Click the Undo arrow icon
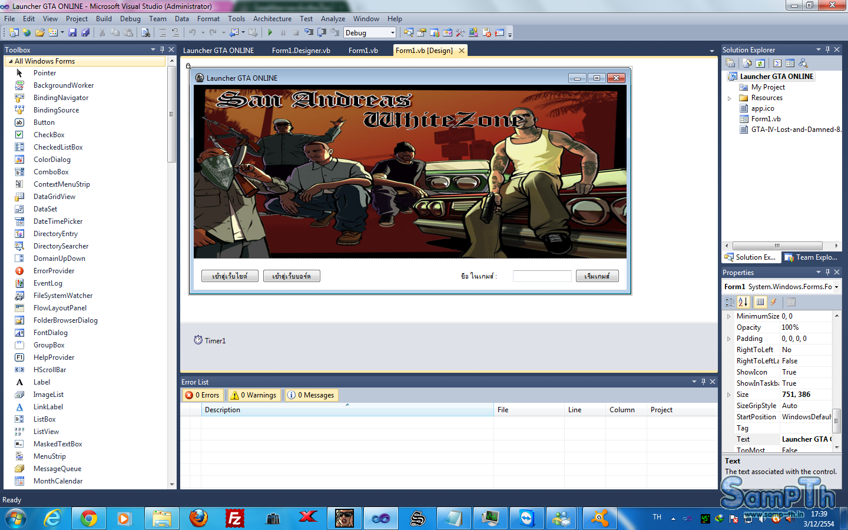This screenshot has width=848, height=530. coord(192,33)
